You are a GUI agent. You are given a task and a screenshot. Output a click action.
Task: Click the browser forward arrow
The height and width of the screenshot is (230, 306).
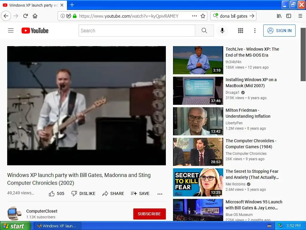tap(16, 16)
